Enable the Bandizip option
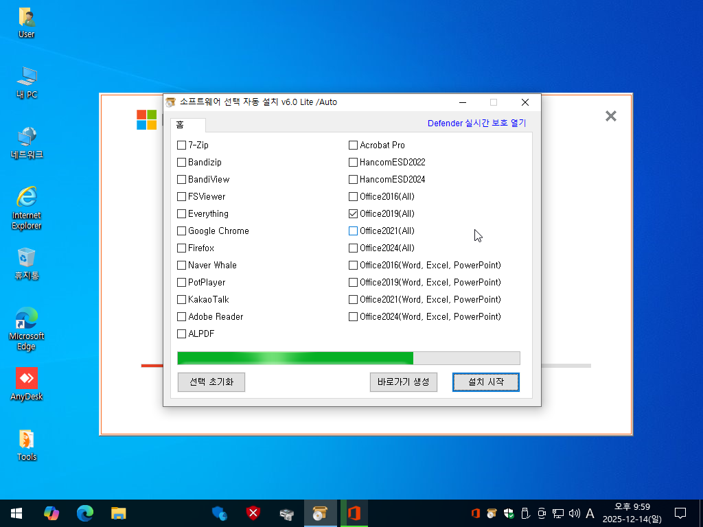The height and width of the screenshot is (527, 703). tap(181, 162)
